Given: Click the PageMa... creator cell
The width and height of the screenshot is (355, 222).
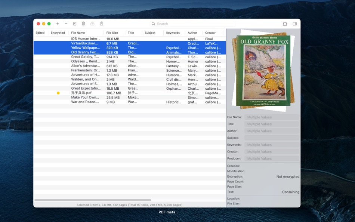Looking at the screenshot, I should pos(213,93).
